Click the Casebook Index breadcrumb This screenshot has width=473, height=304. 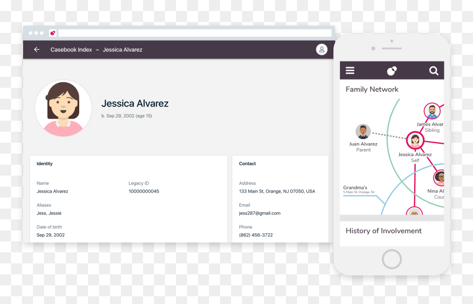coord(71,50)
